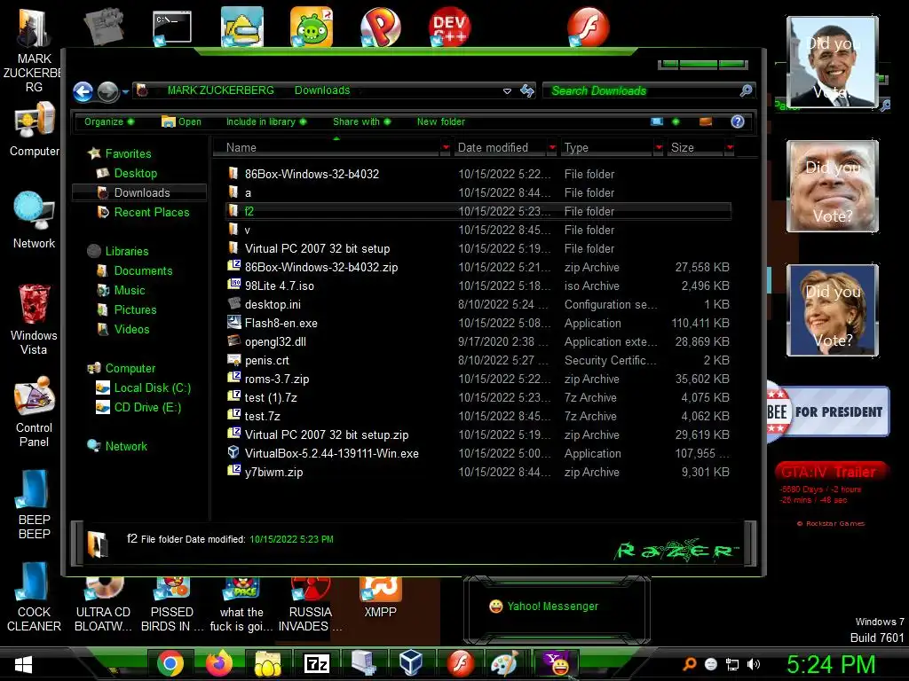Sort by the Type column header
The width and height of the screenshot is (909, 681).
coord(606,148)
